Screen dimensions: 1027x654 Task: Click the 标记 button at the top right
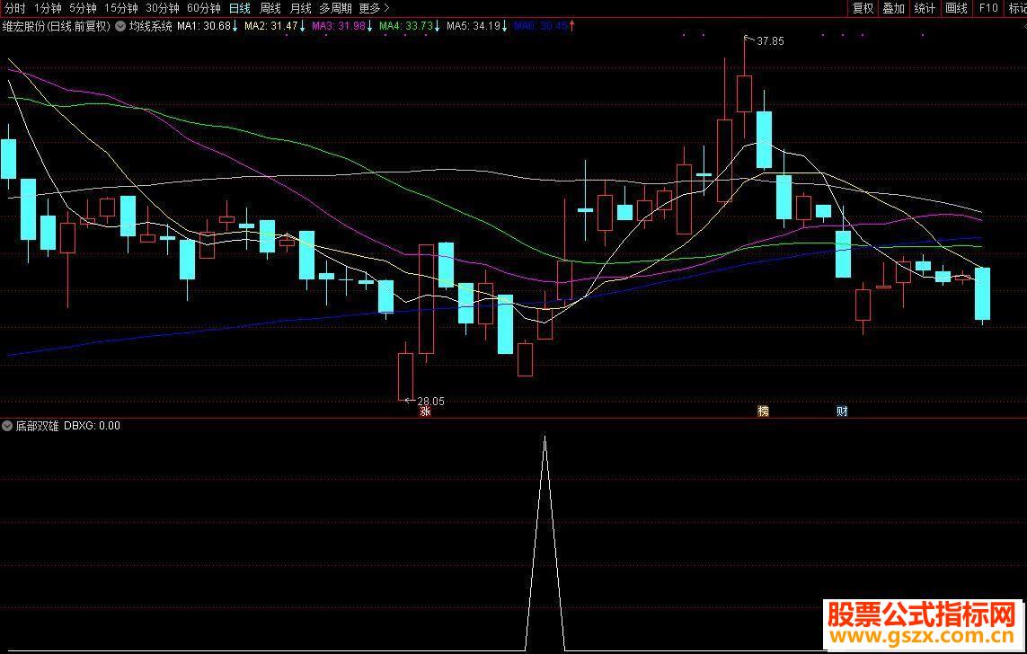(1017, 8)
